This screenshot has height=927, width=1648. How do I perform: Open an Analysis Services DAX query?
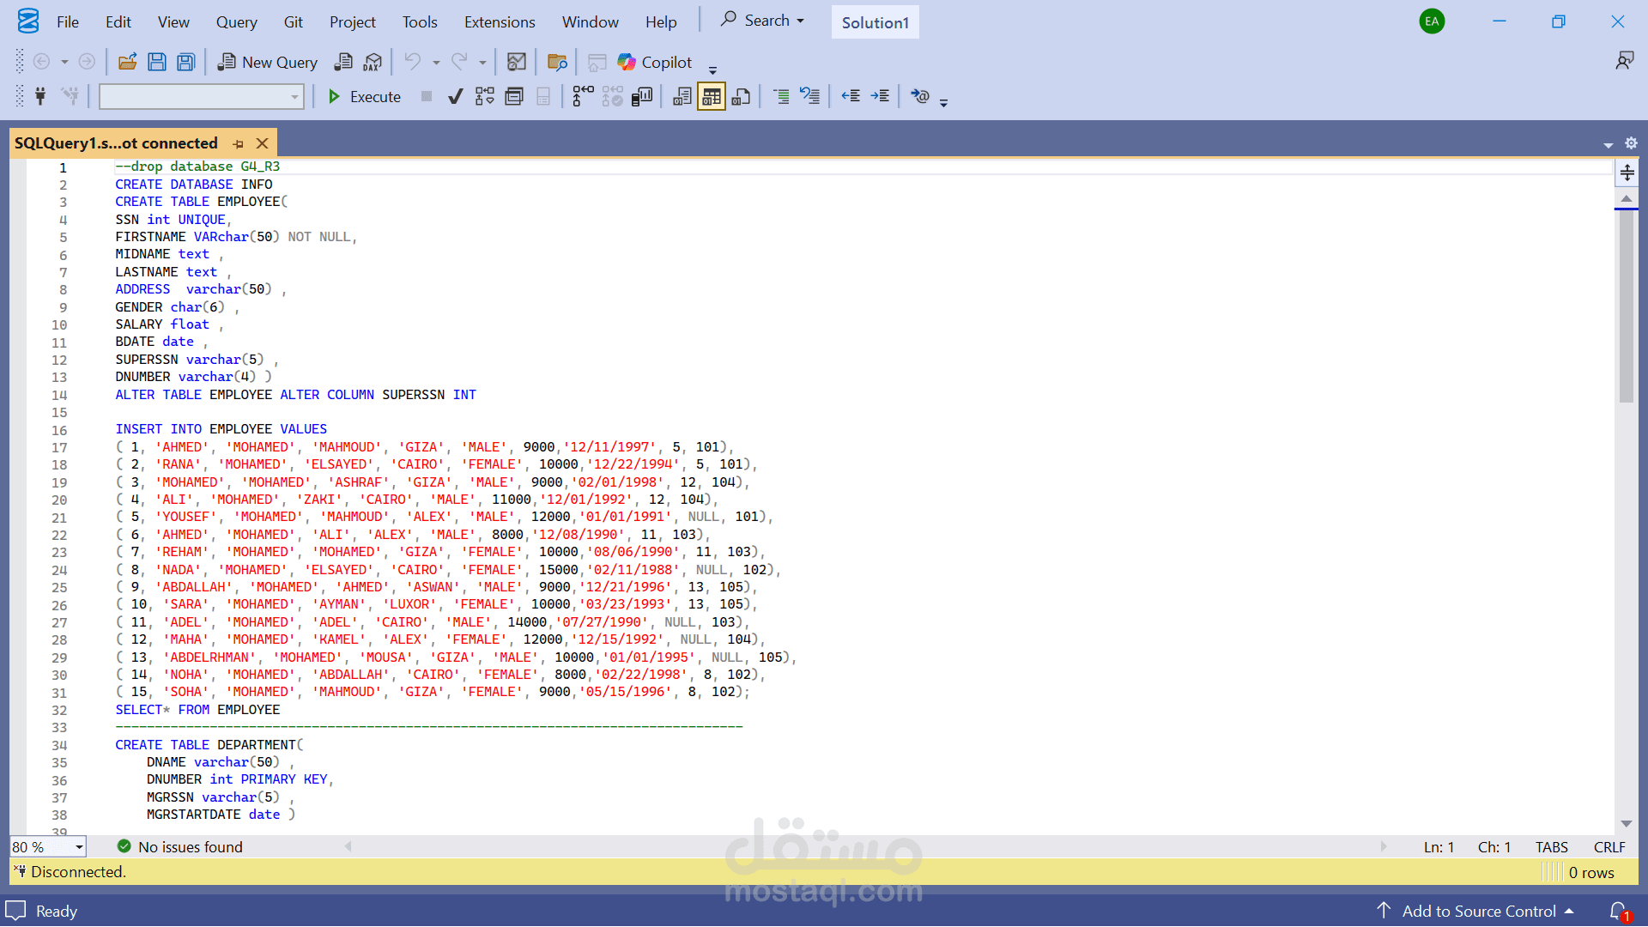pyautogui.click(x=373, y=62)
